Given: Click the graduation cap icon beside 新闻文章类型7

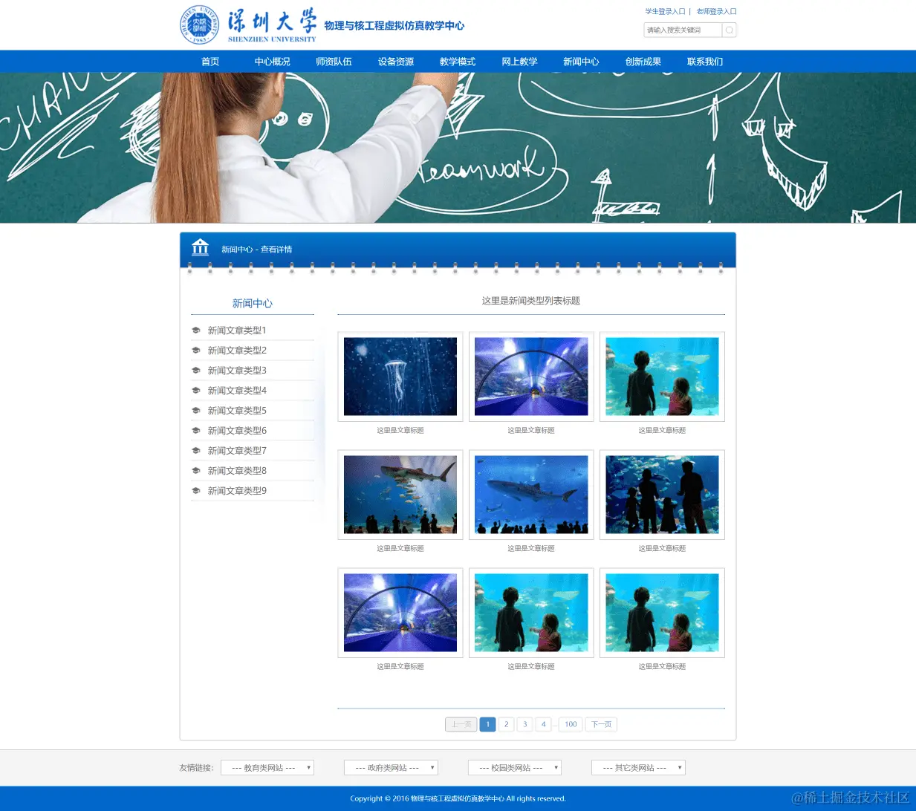Looking at the screenshot, I should click(x=195, y=450).
